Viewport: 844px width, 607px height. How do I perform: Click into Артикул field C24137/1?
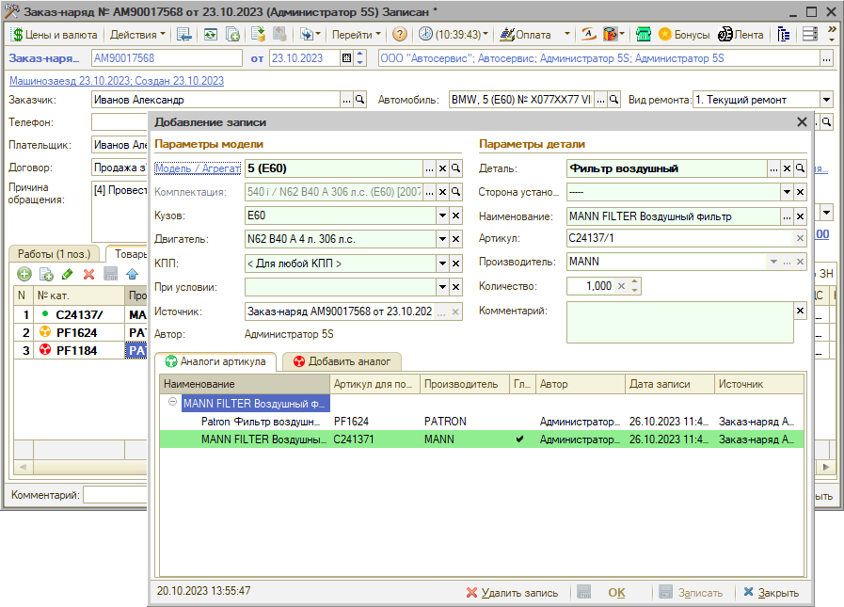pyautogui.click(x=680, y=238)
